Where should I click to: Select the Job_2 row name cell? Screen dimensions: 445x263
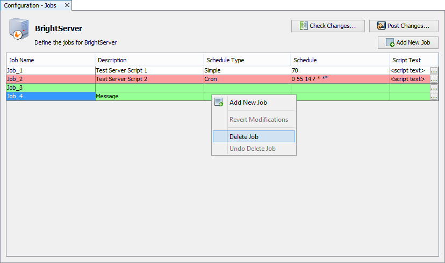pyautogui.click(x=51, y=79)
